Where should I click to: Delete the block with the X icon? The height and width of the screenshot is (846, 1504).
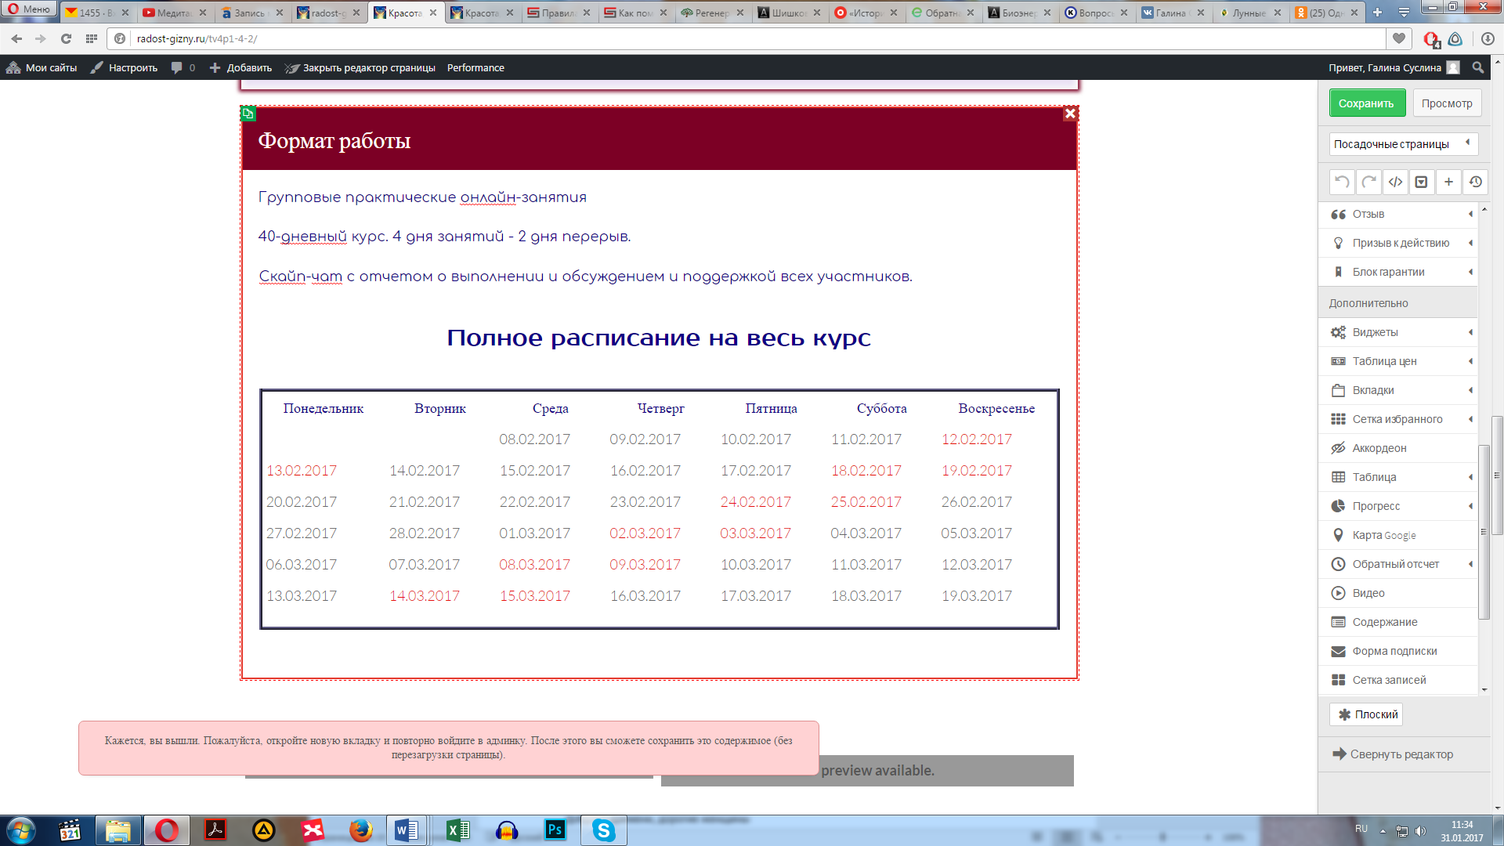[x=1070, y=114]
